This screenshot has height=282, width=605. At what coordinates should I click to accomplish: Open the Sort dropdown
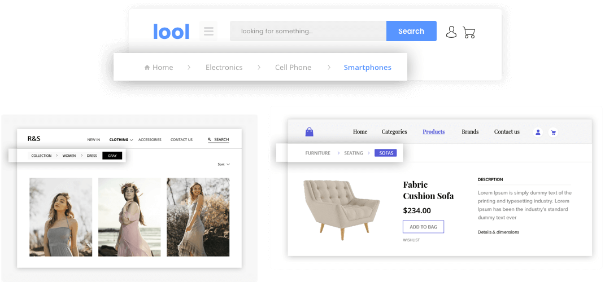(224, 164)
